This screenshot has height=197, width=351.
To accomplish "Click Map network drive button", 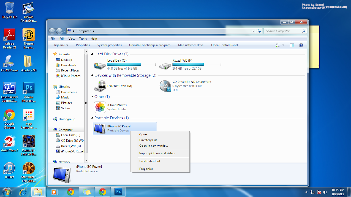I will [191, 45].
